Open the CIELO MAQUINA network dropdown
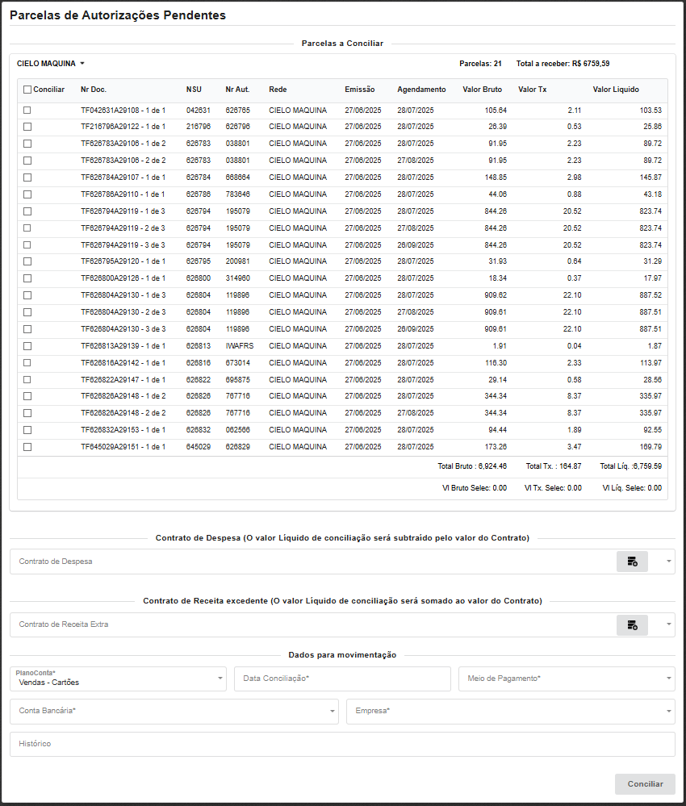686x806 pixels. click(51, 63)
